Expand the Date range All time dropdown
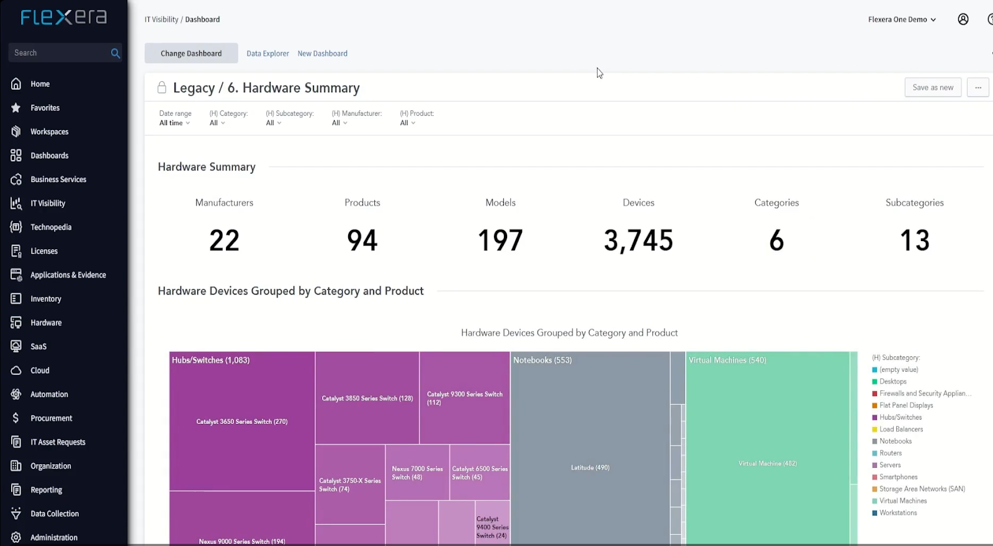 [x=175, y=123]
